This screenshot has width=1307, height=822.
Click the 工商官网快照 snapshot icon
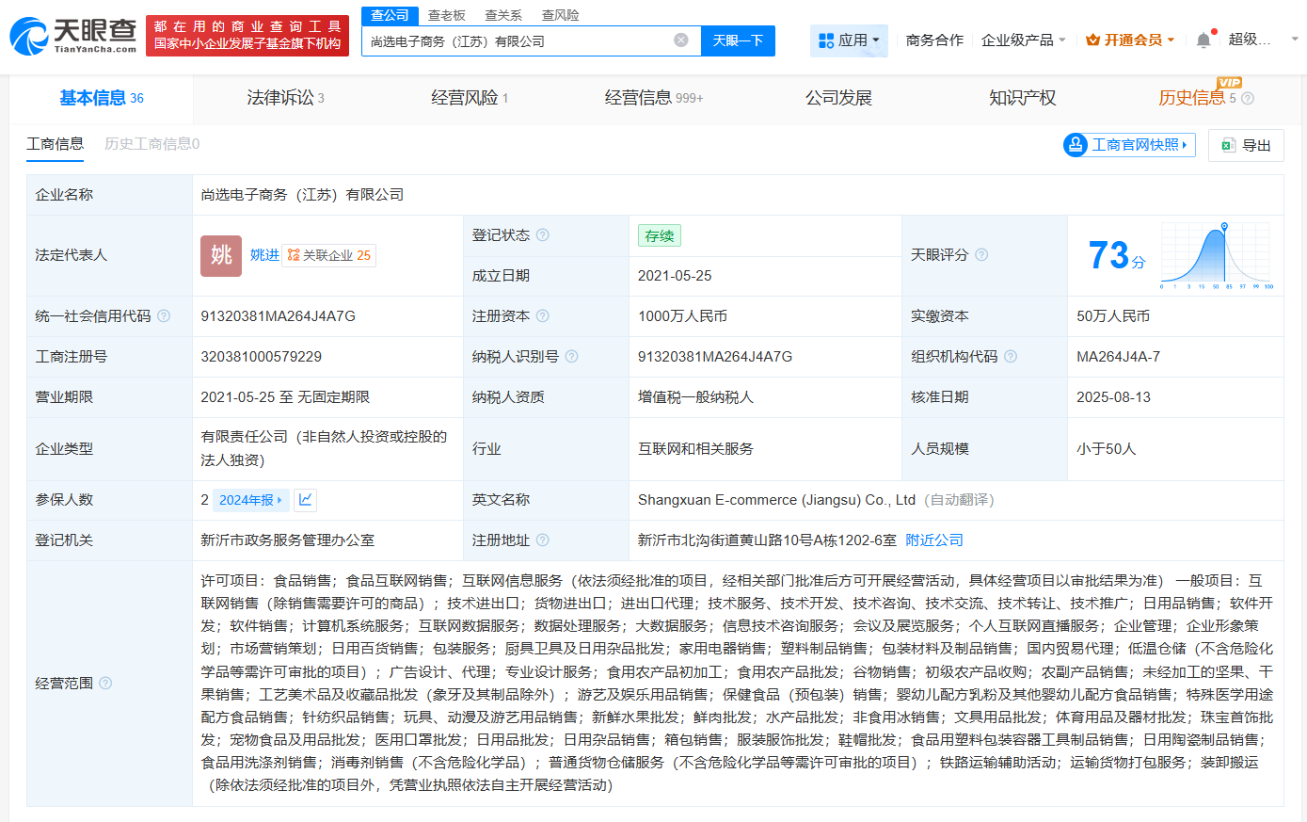coord(1074,145)
